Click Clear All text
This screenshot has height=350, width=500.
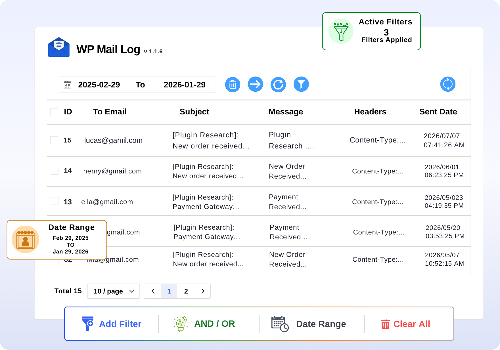click(412, 324)
